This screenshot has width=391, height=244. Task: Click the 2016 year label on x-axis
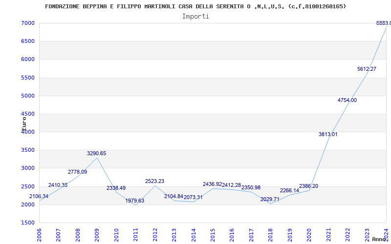point(232,235)
